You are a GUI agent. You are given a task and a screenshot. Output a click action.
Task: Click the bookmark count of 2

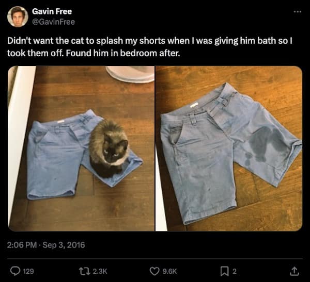click(235, 271)
